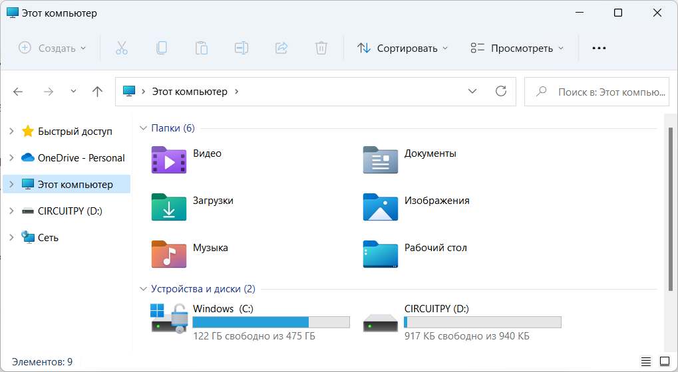Switch to details view in status bar
678x372 pixels.
[x=646, y=361]
